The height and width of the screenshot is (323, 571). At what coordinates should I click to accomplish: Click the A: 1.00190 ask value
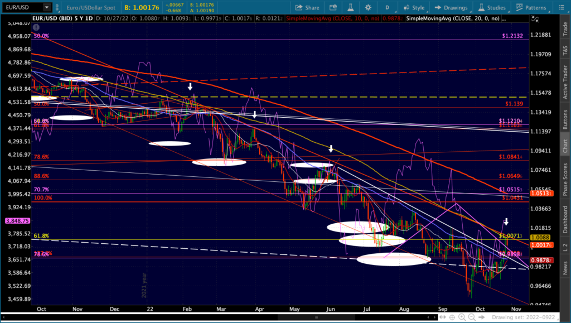202,10
